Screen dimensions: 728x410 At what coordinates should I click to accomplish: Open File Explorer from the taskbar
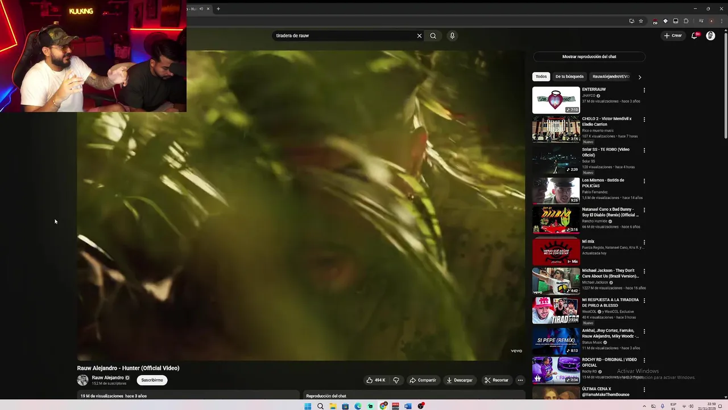click(333, 406)
